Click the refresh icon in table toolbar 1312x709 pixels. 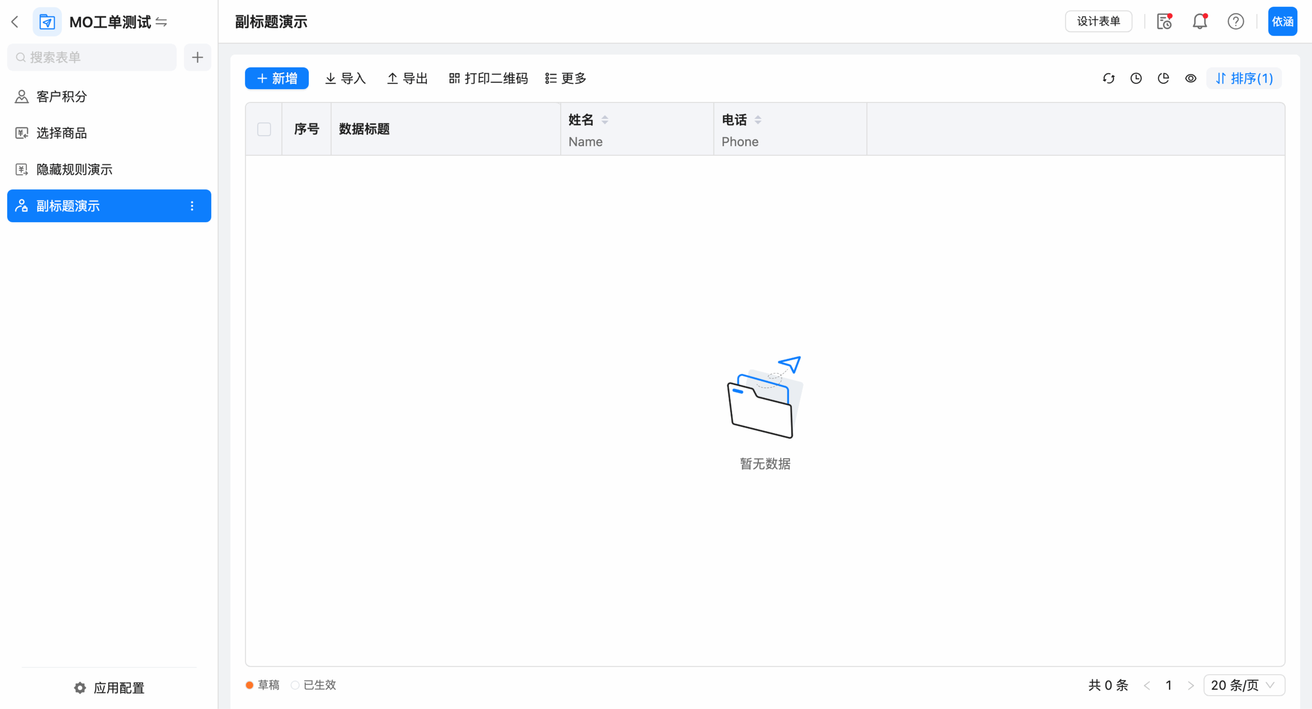pos(1108,78)
